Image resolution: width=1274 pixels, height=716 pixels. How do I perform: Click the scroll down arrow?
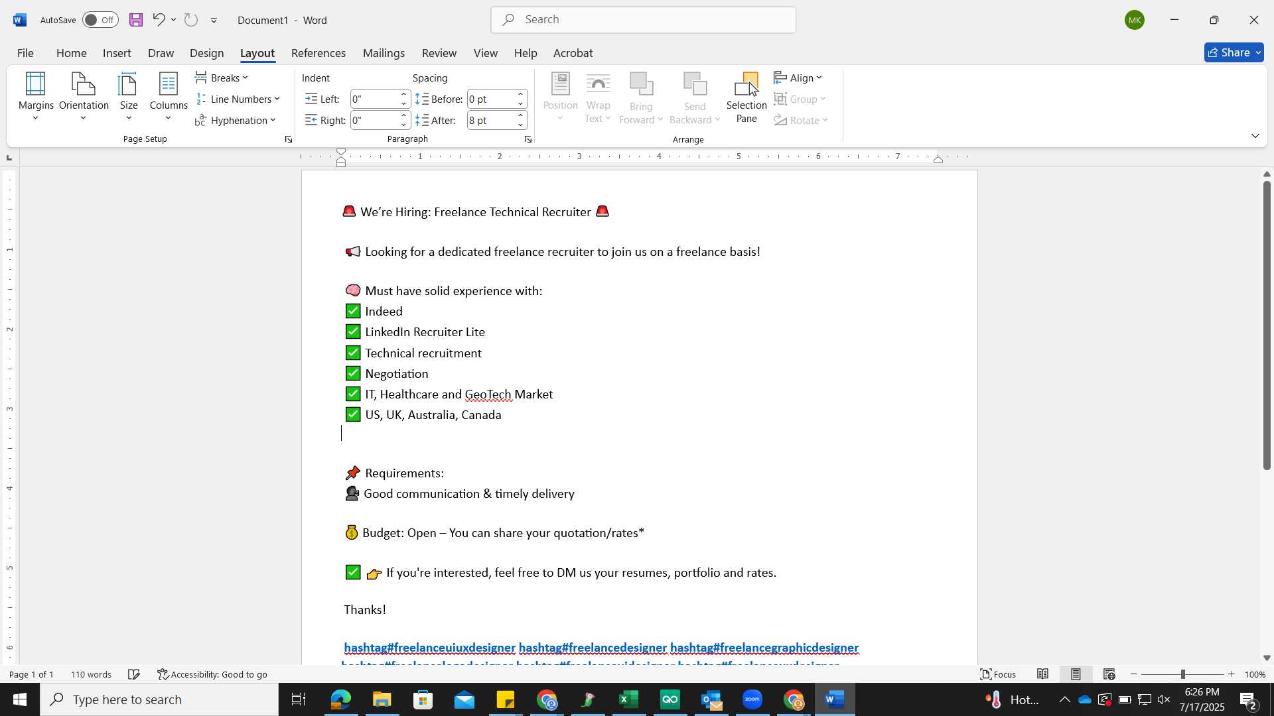(1267, 658)
